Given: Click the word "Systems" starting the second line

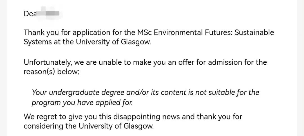Looking at the screenshot, I should 36,42.
